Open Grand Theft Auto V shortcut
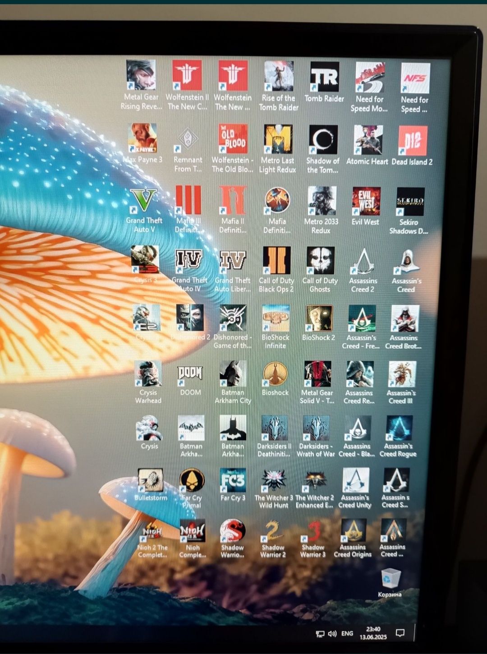 click(x=144, y=200)
